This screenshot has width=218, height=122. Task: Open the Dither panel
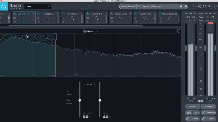click(x=211, y=119)
